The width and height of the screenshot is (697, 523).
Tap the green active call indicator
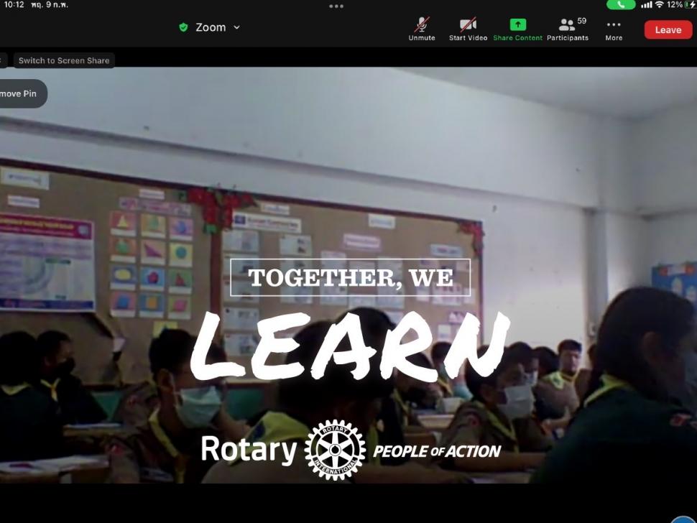(621, 5)
